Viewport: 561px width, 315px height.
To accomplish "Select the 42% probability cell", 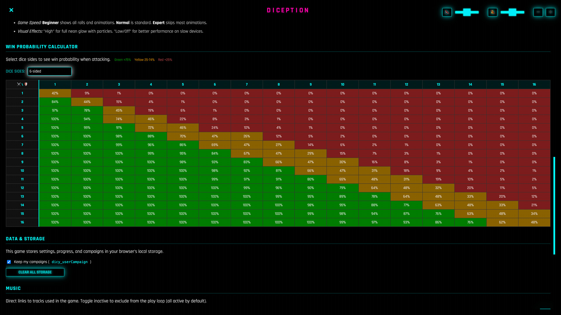I will pyautogui.click(x=55, y=93).
